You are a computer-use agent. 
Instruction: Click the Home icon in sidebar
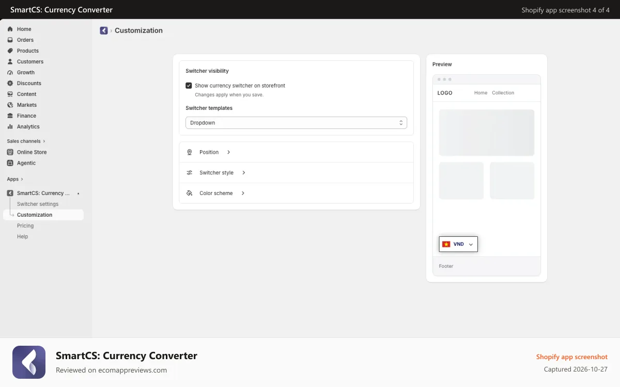click(x=10, y=29)
